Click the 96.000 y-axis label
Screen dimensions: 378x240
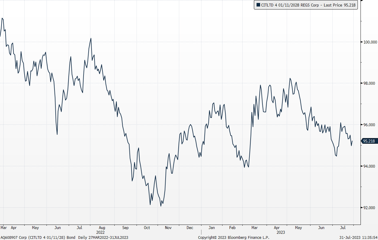click(x=370, y=125)
